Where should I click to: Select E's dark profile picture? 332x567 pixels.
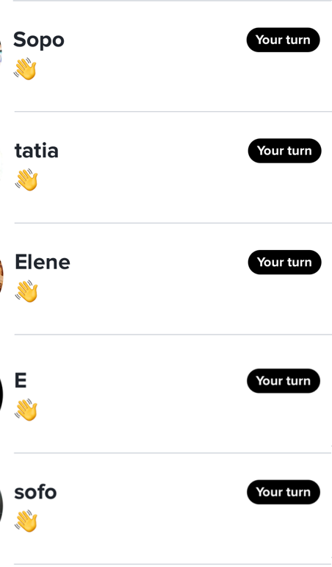pos(1,394)
